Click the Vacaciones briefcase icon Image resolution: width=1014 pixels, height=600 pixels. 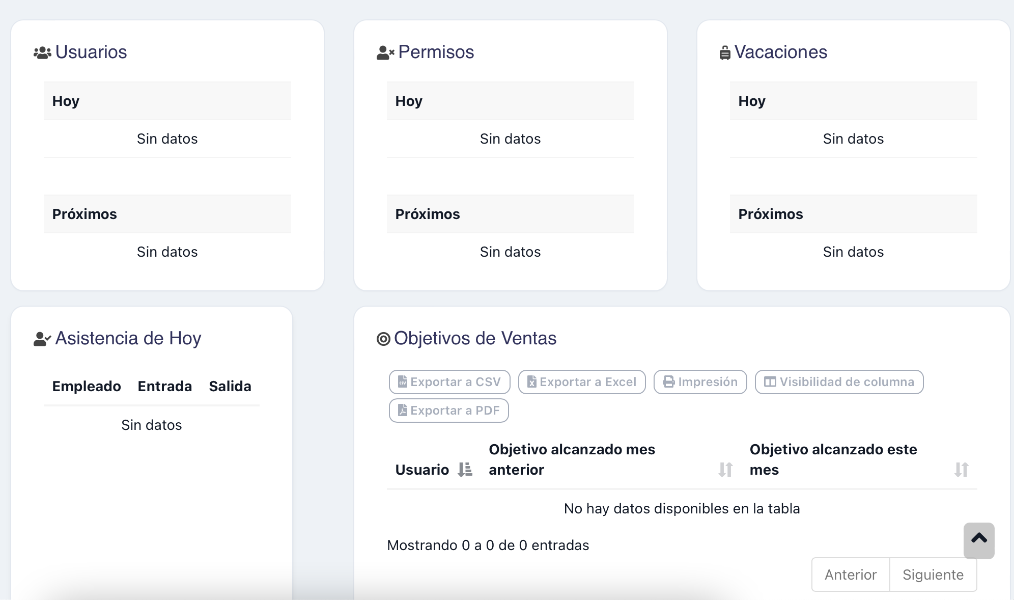click(x=724, y=51)
